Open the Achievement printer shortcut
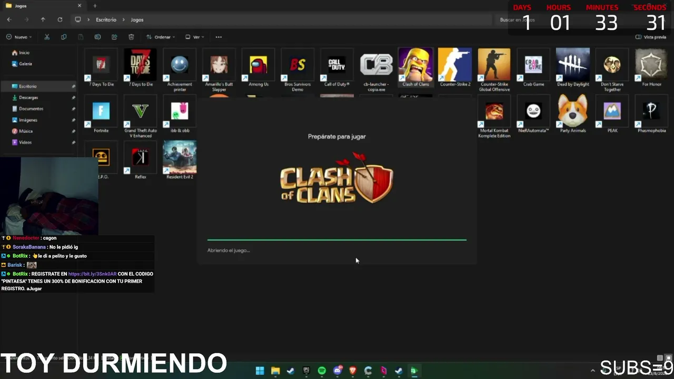674x379 pixels. pyautogui.click(x=180, y=71)
